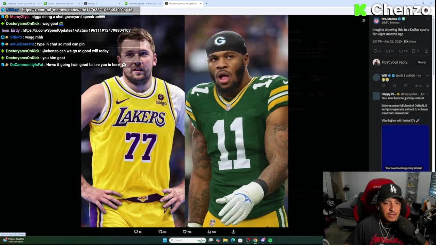Open Copilot from the taskbar
436x245 pixels.
(x=218, y=240)
